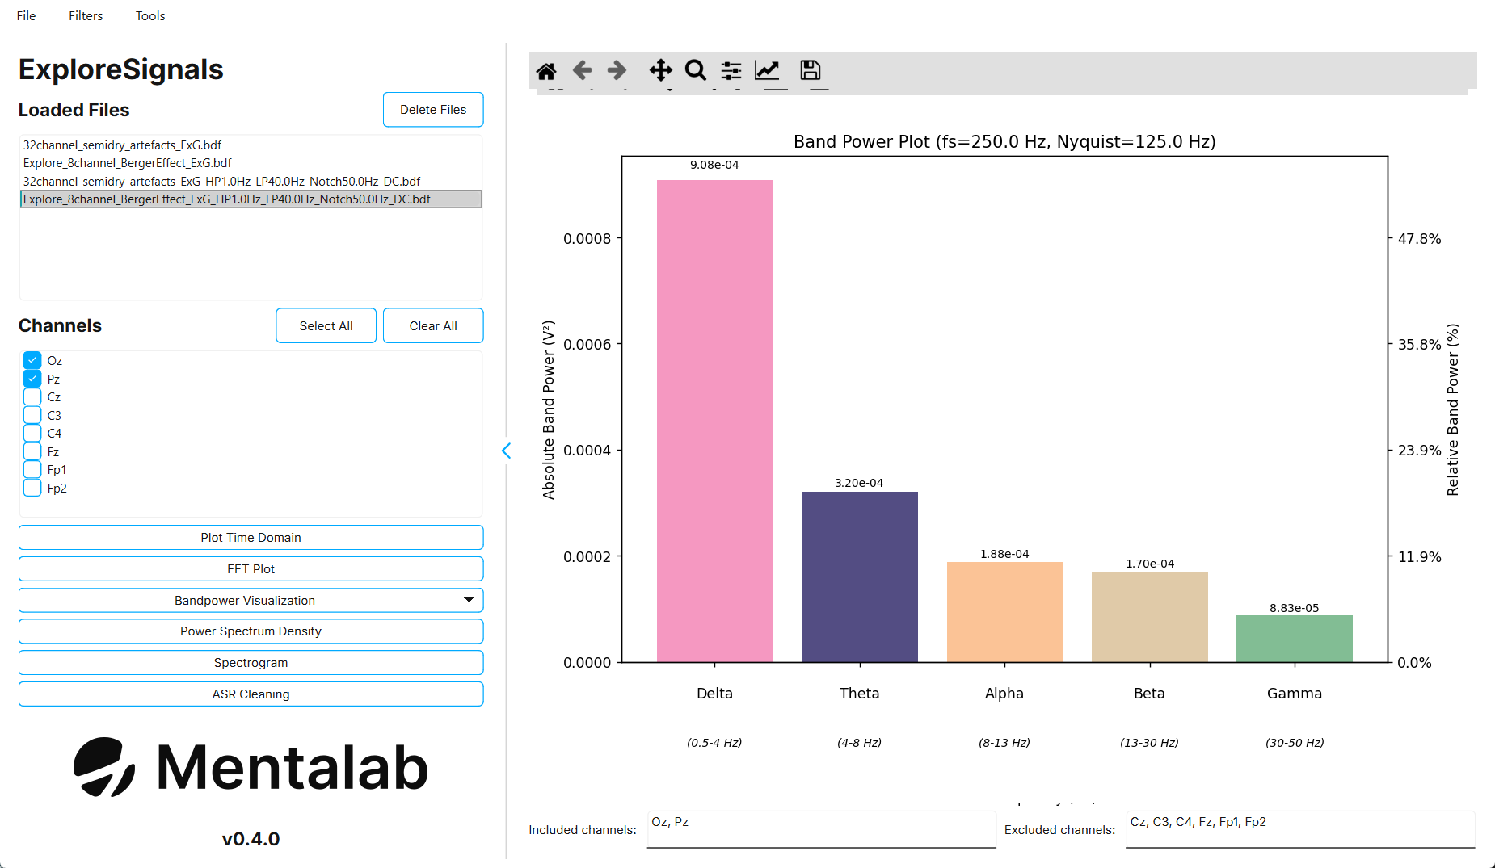Open the Filters menu
1495x868 pixels.
pos(86,15)
